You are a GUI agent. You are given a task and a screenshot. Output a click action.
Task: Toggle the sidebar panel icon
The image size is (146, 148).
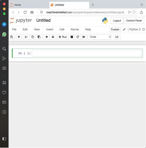[x=4, y=139]
